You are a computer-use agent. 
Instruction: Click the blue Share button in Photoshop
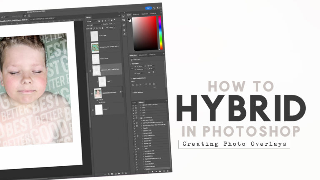(x=148, y=8)
